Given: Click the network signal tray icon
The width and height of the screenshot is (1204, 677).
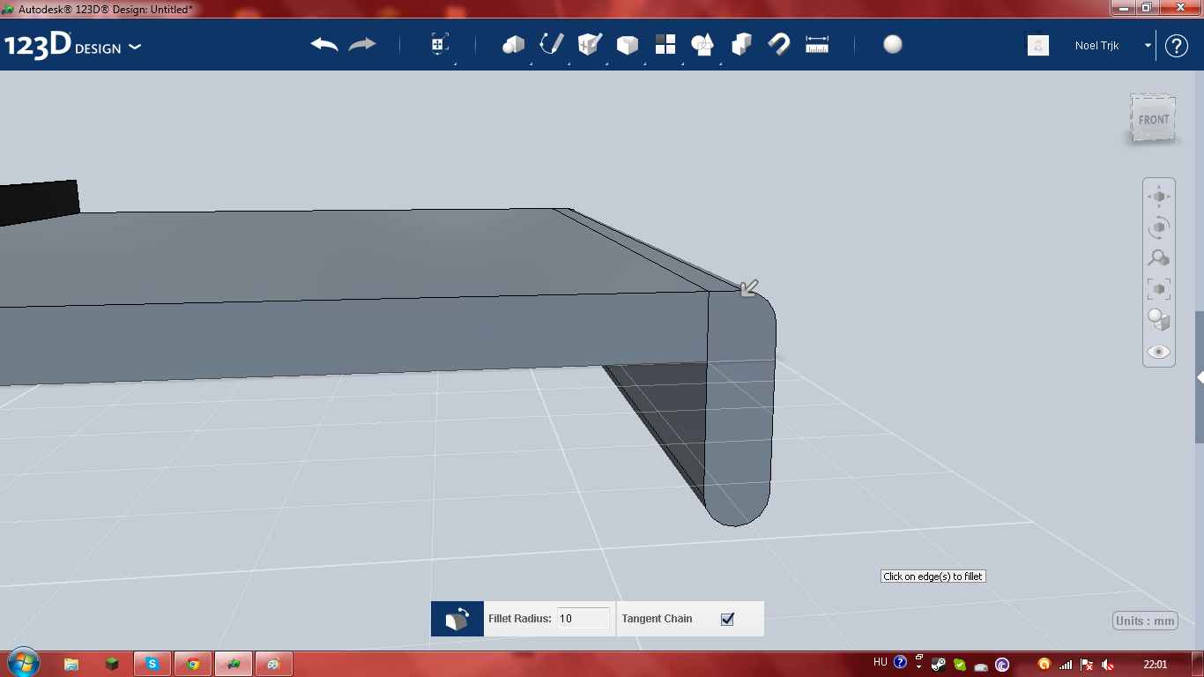Looking at the screenshot, I should pyautogui.click(x=1066, y=665).
